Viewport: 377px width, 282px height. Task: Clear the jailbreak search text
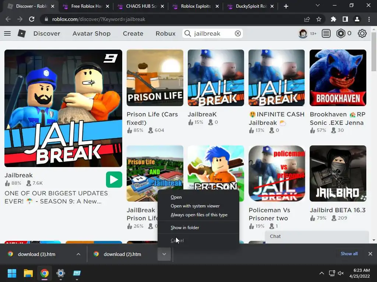coord(237,33)
